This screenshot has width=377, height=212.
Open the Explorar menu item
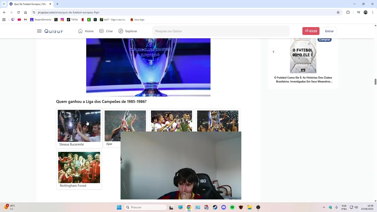point(128,31)
